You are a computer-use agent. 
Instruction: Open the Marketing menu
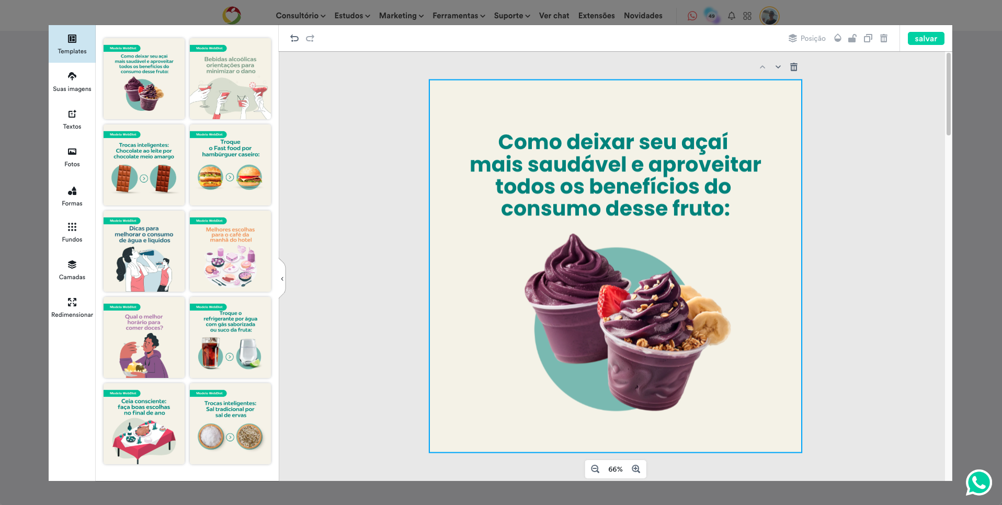pyautogui.click(x=401, y=16)
